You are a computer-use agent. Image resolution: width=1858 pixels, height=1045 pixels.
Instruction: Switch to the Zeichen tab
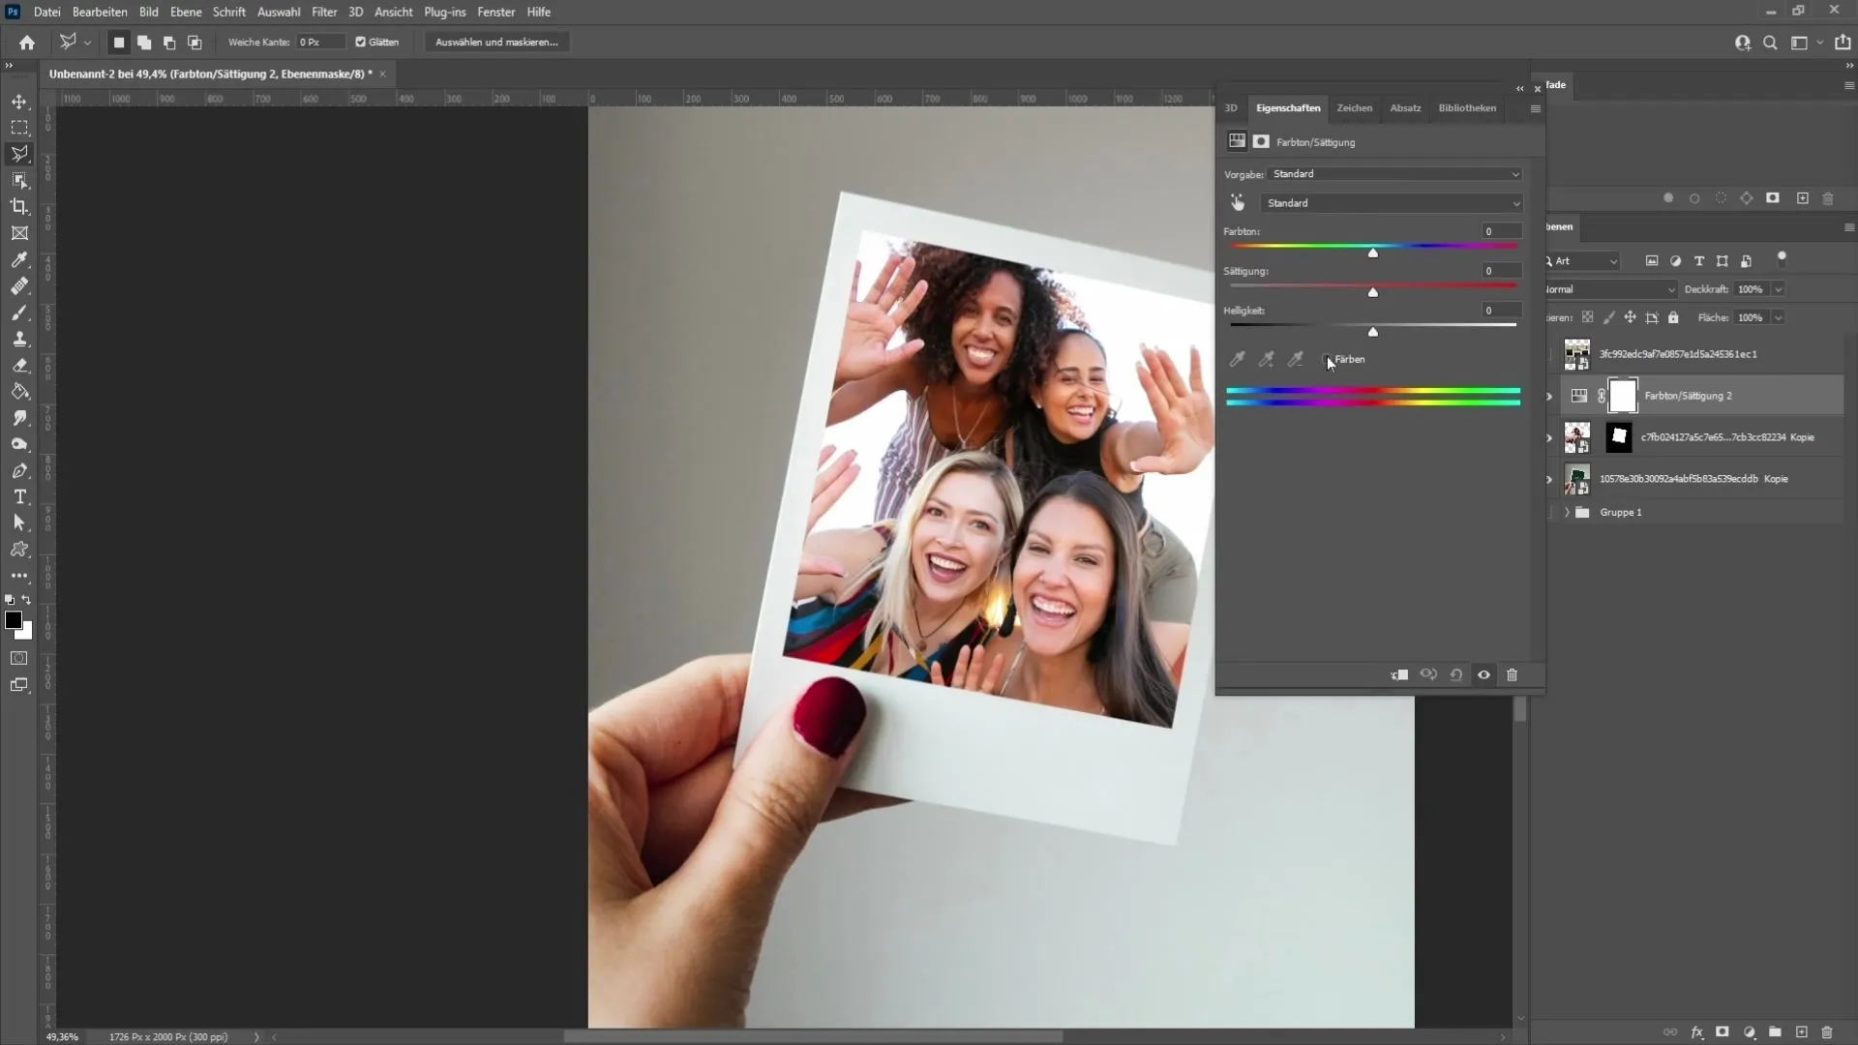pyautogui.click(x=1354, y=108)
